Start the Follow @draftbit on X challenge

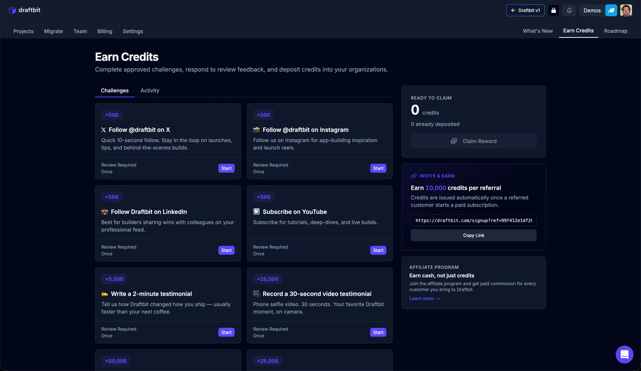click(x=226, y=168)
